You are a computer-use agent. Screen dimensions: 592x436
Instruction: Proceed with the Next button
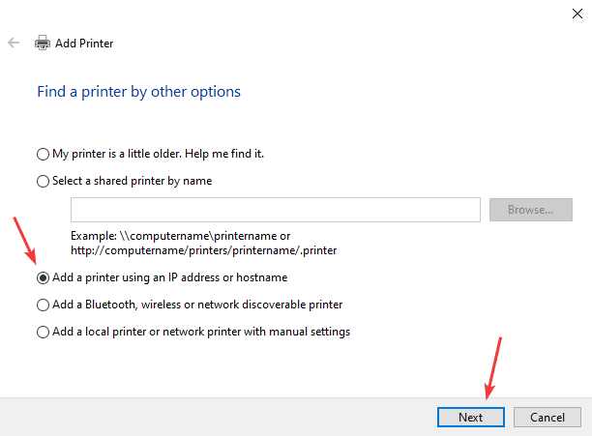[x=470, y=417]
